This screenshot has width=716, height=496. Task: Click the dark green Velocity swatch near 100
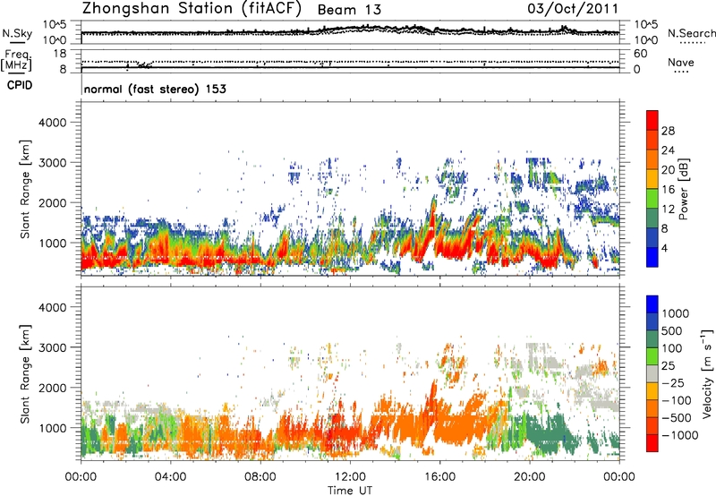652,339
